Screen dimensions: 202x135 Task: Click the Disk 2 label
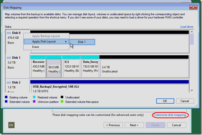(x=16, y=82)
